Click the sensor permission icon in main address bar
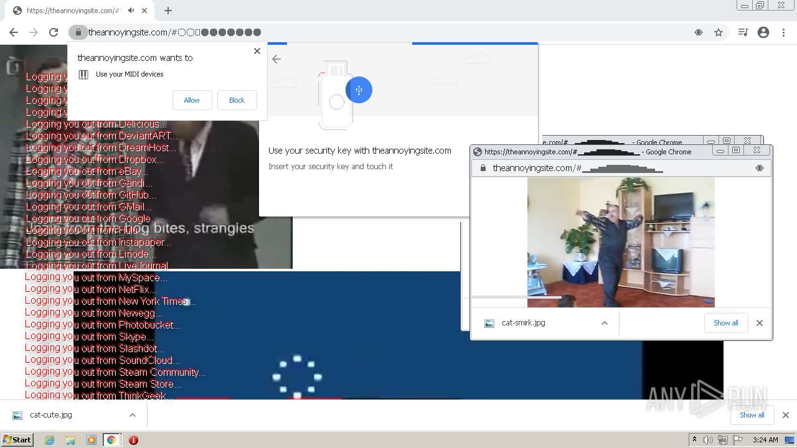 (x=699, y=32)
